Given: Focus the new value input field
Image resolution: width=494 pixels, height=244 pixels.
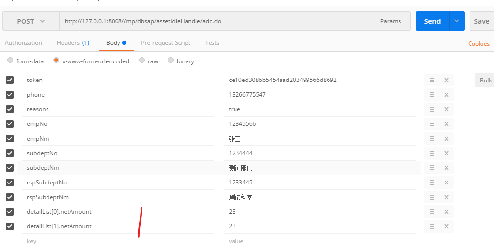Looking at the screenshot, I should pyautogui.click(x=320, y=241).
